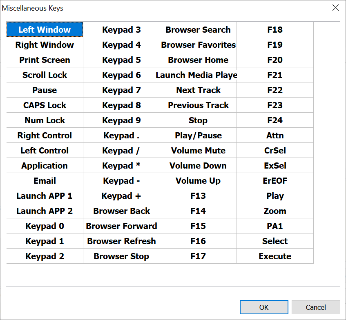Select the Next Track media key
Viewport: 346px width, 320px height.
tap(198, 90)
